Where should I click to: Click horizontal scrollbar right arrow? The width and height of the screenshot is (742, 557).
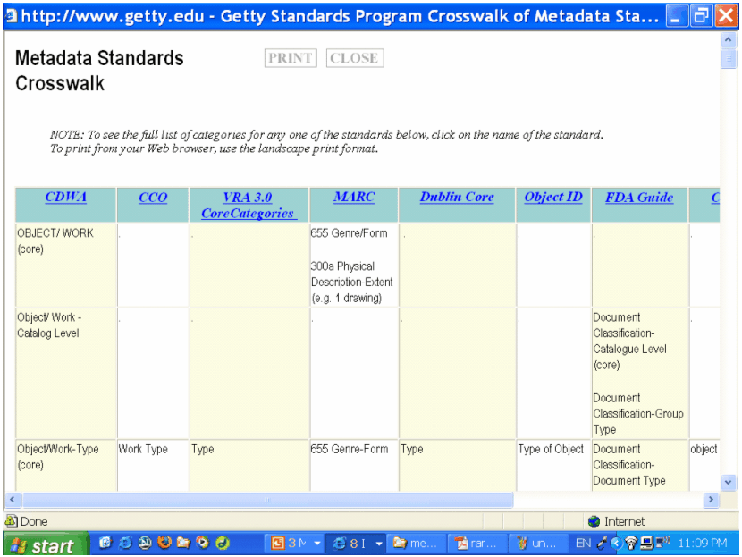[x=711, y=499]
